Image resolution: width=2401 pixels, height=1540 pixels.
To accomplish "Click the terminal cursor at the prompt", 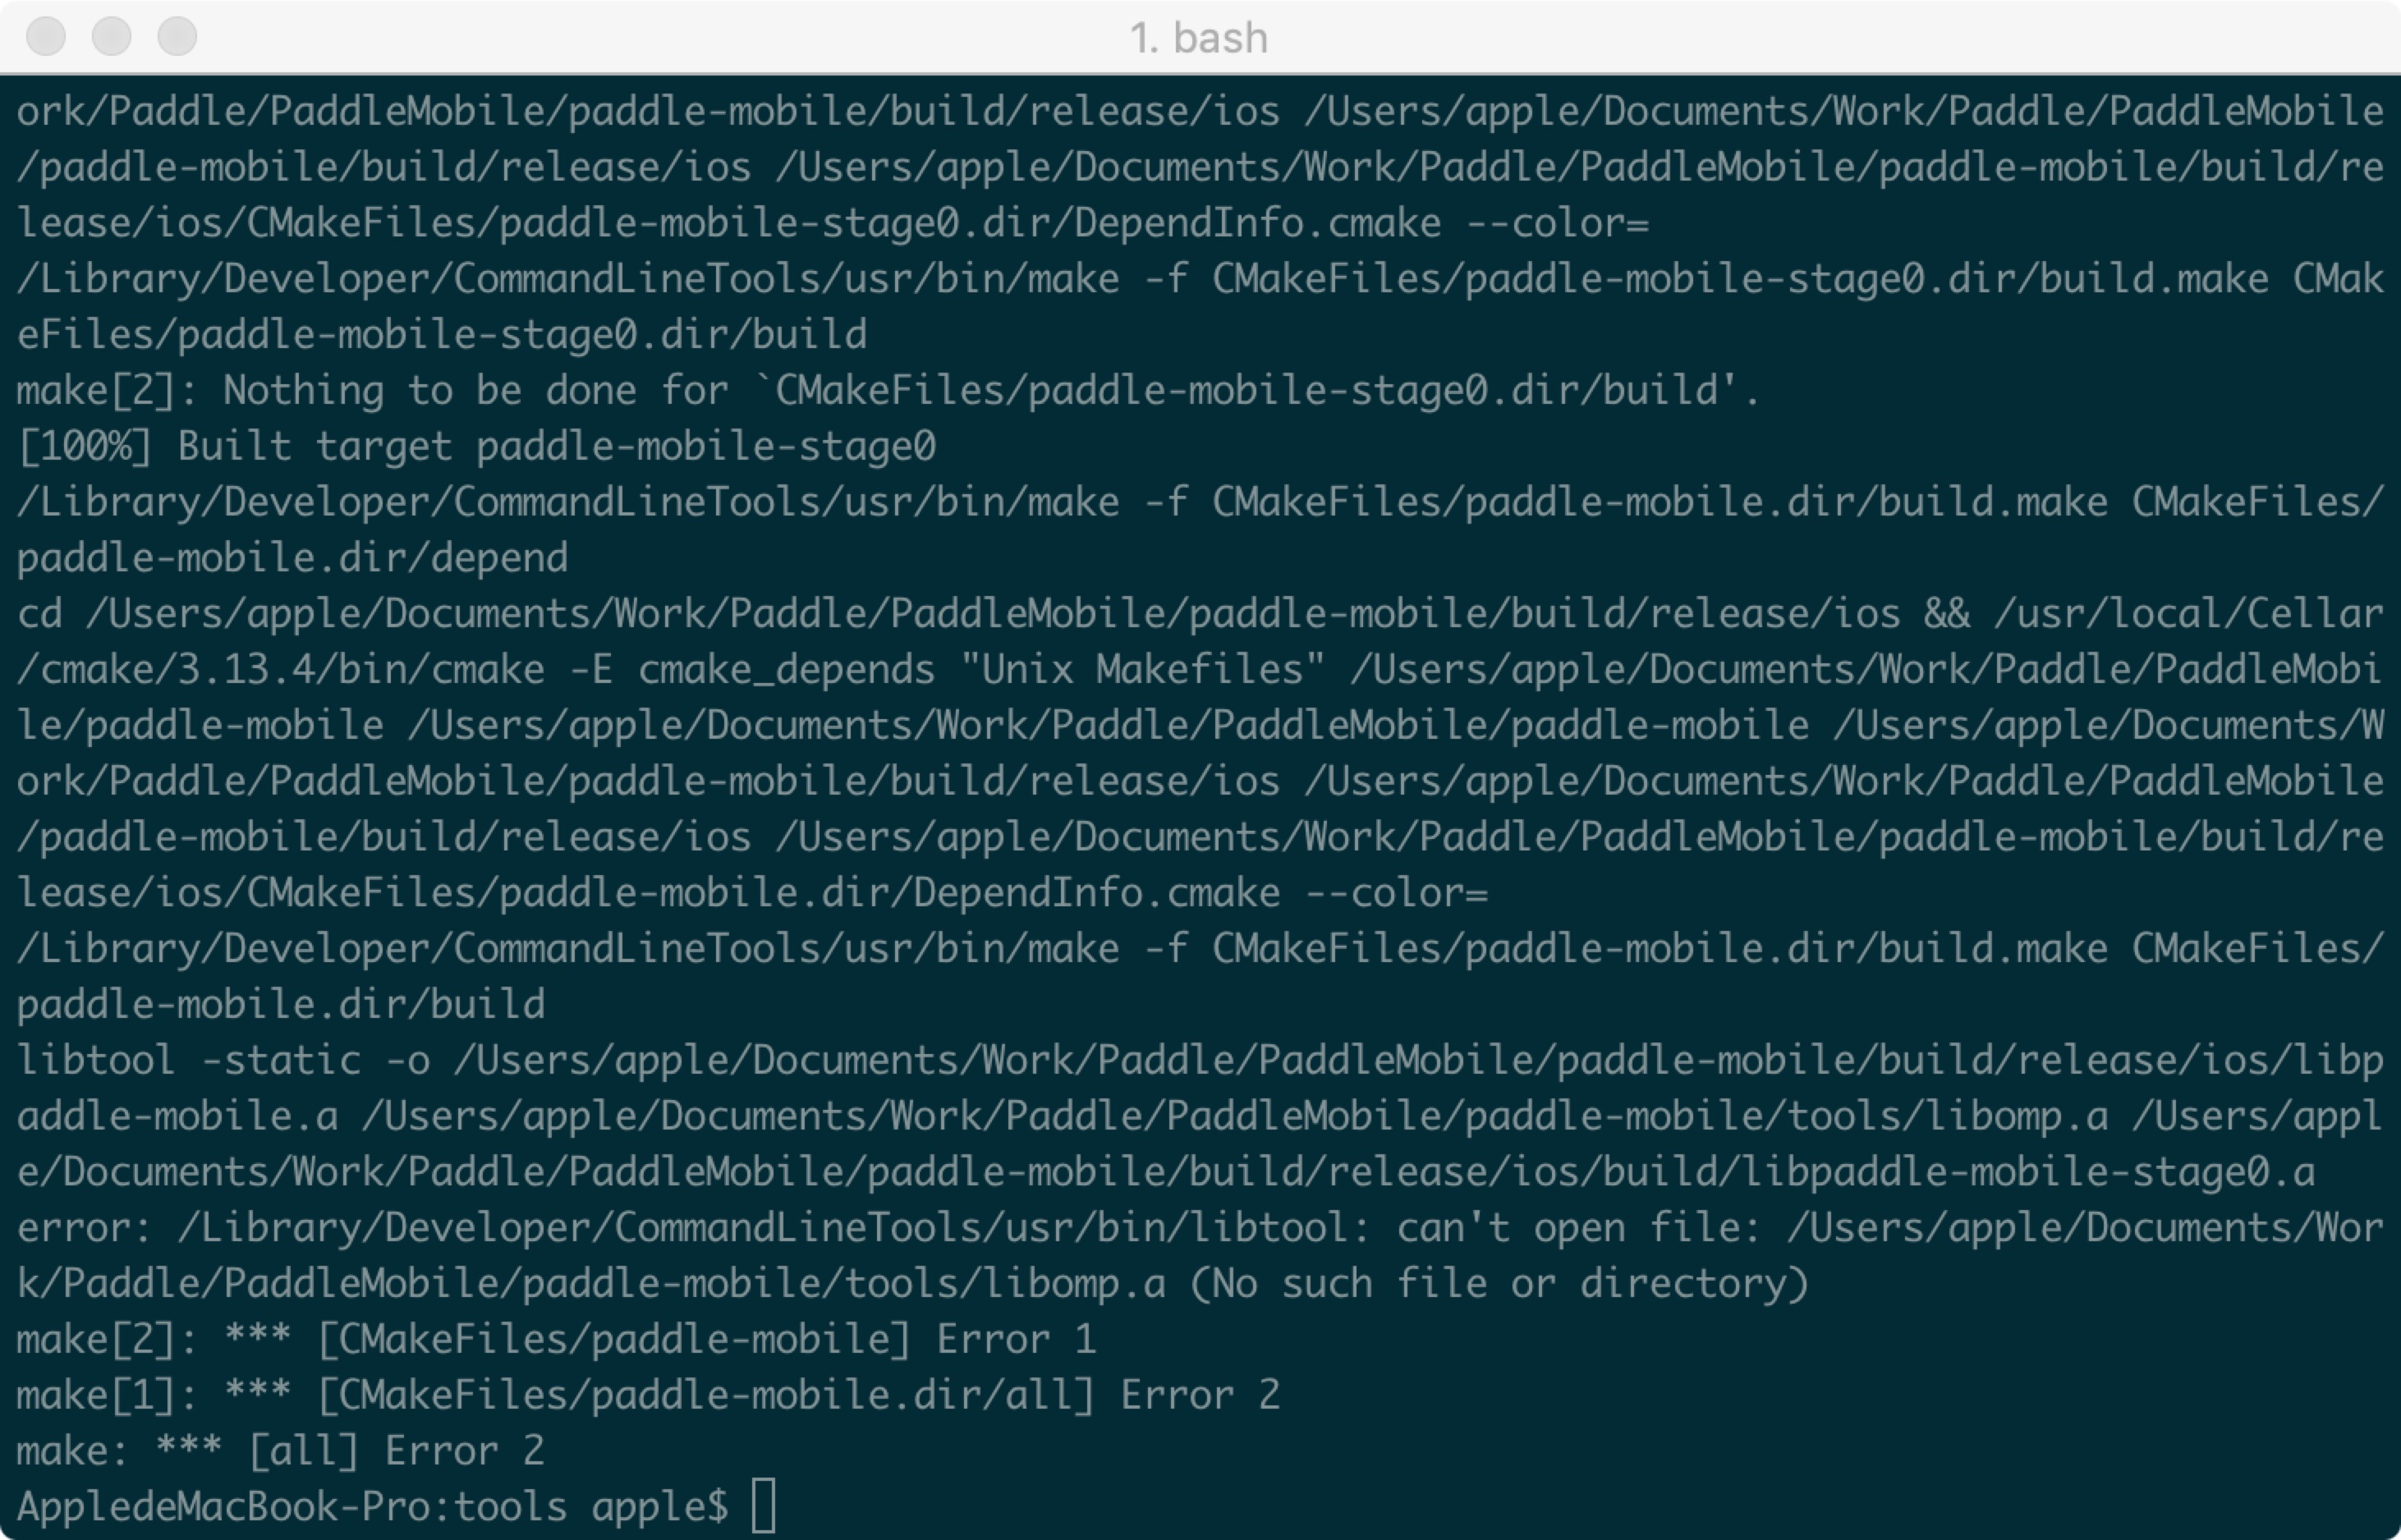I will tap(765, 1506).
